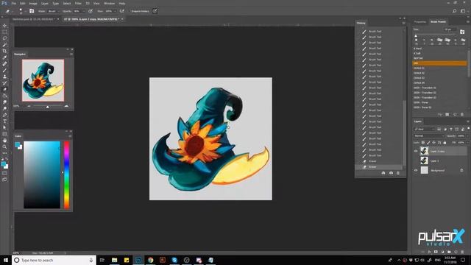Screen dimensions: 471x265
Task: Toggle visibility of Layer 2 copy
Action: coord(416,151)
